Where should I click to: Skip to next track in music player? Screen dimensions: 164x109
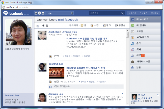43,13
